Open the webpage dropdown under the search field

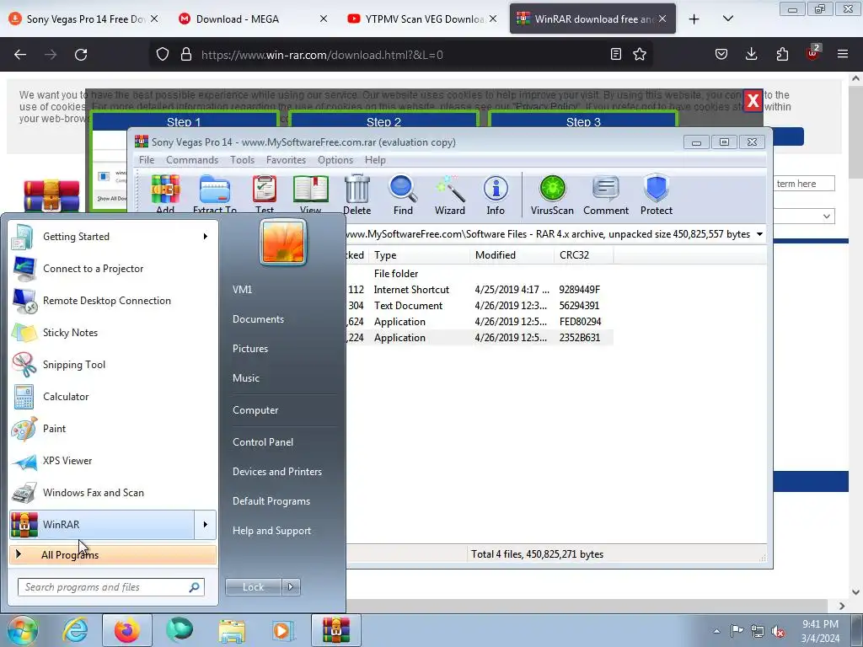pyautogui.click(x=804, y=217)
